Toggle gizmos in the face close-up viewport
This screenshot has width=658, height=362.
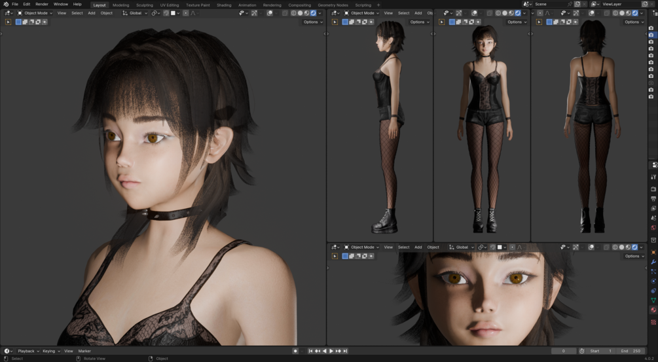point(576,247)
